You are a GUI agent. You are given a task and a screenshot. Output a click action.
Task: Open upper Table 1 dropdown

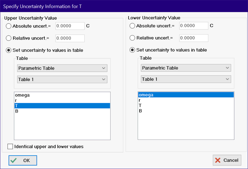62,79
